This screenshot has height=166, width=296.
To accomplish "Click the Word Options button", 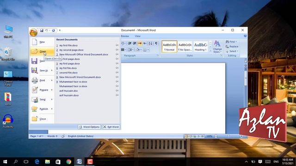I will pyautogui.click(x=89, y=127).
